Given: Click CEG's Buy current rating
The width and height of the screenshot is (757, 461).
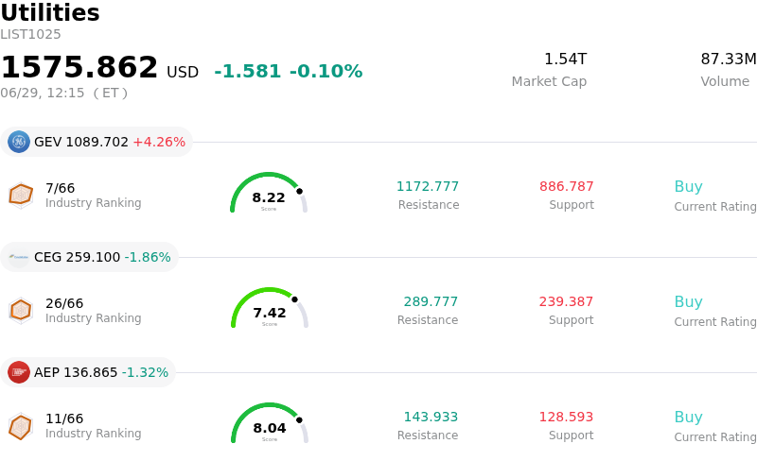Looking at the screenshot, I should click(689, 302).
